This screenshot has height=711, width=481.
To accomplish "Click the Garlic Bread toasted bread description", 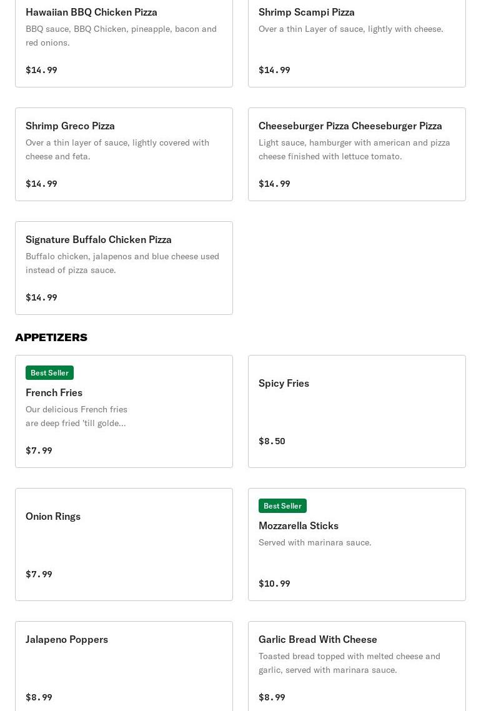I will pyautogui.click(x=350, y=663).
